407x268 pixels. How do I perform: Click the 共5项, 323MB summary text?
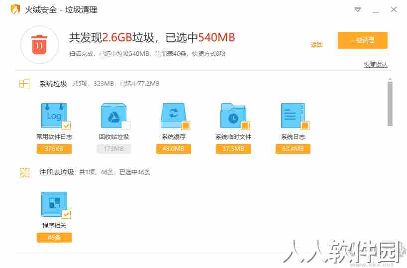(x=115, y=84)
